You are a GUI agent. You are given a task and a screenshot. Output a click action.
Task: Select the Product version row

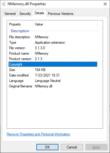pyautogui.click(x=53, y=59)
